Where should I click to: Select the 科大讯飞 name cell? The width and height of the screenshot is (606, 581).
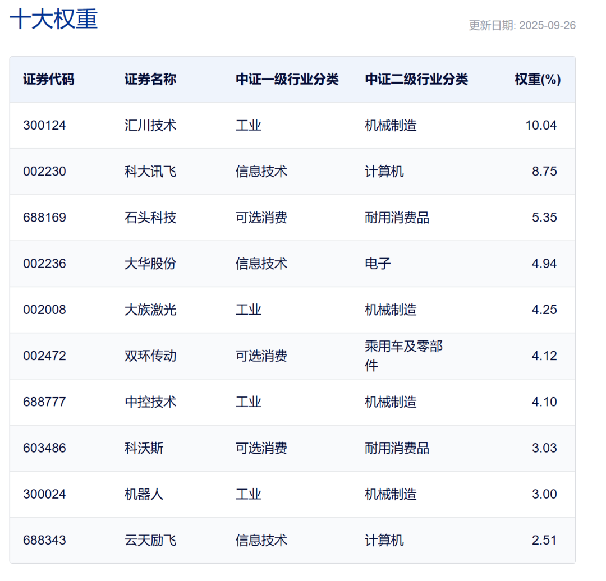pyautogui.click(x=150, y=171)
